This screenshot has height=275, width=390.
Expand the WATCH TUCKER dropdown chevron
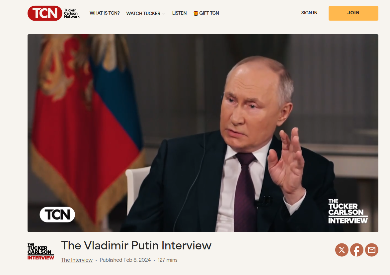point(164,14)
